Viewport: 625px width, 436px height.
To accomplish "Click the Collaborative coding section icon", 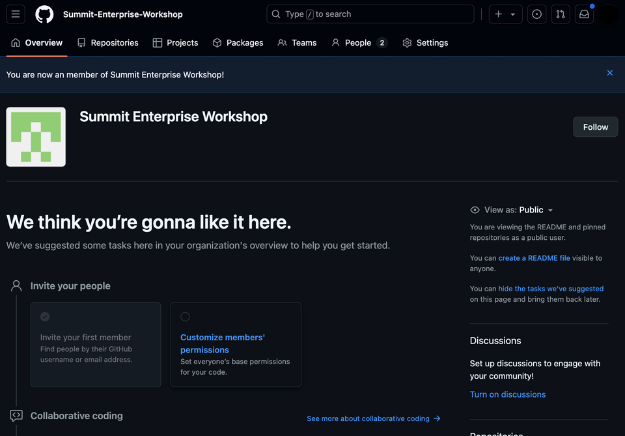I will (16, 416).
